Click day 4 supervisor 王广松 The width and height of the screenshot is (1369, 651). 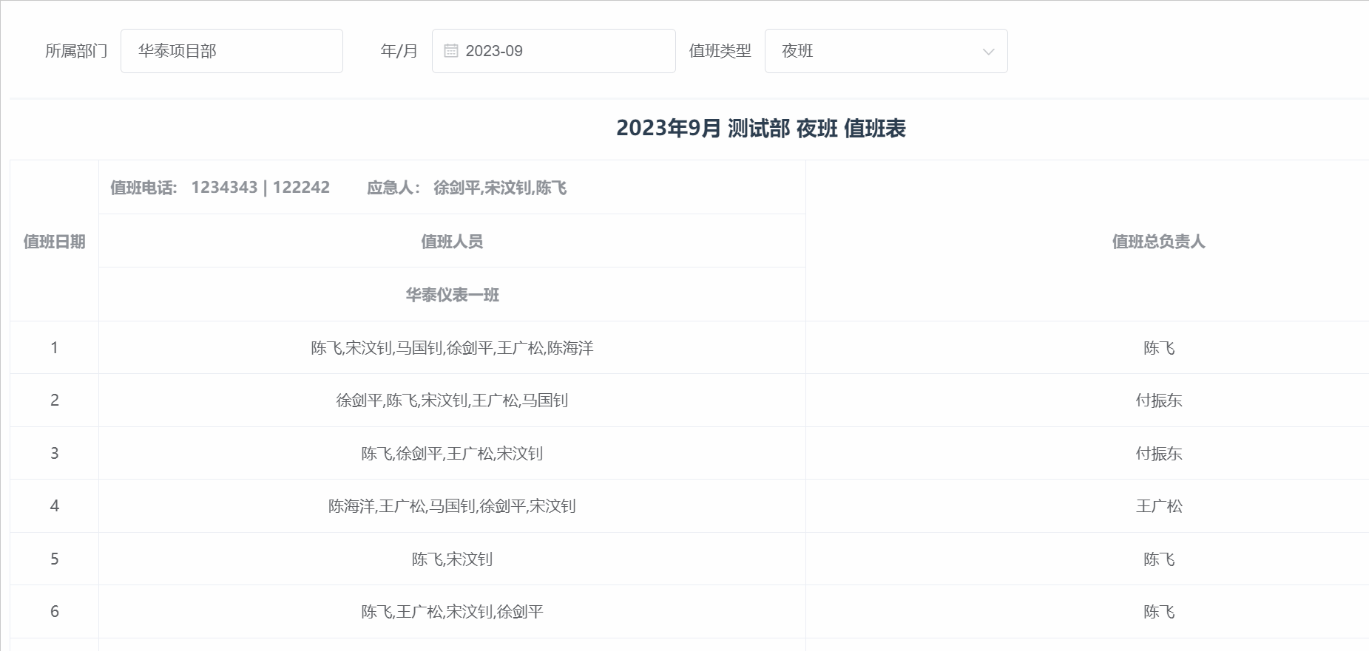pos(1159,506)
